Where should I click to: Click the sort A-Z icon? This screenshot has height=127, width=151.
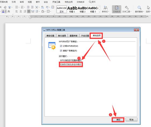[43, 7]
